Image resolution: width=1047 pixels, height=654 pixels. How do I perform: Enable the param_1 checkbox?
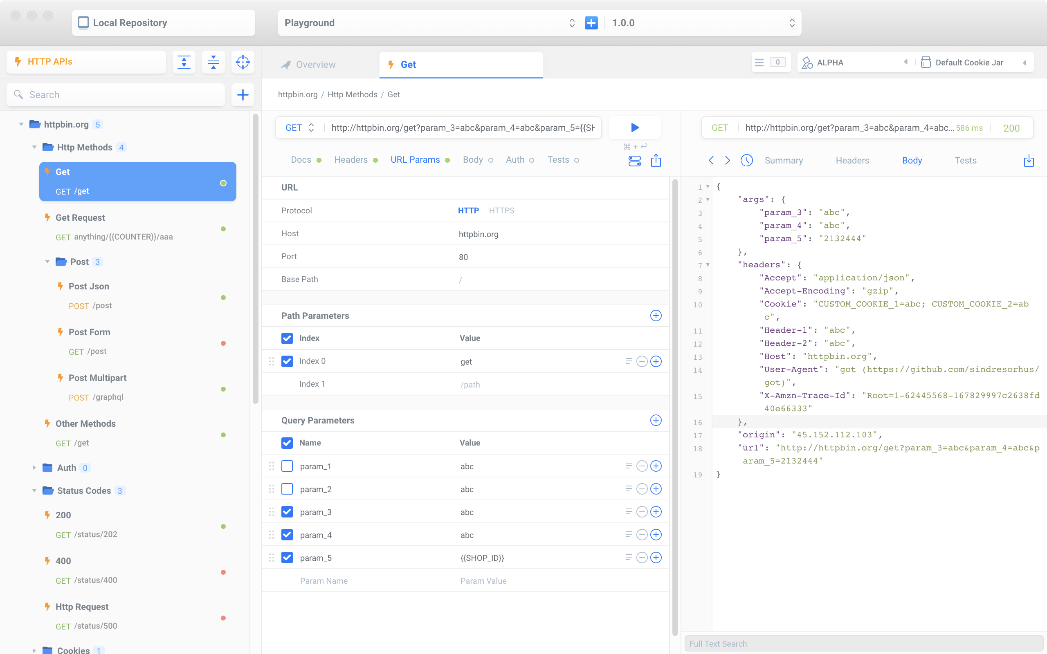click(287, 466)
